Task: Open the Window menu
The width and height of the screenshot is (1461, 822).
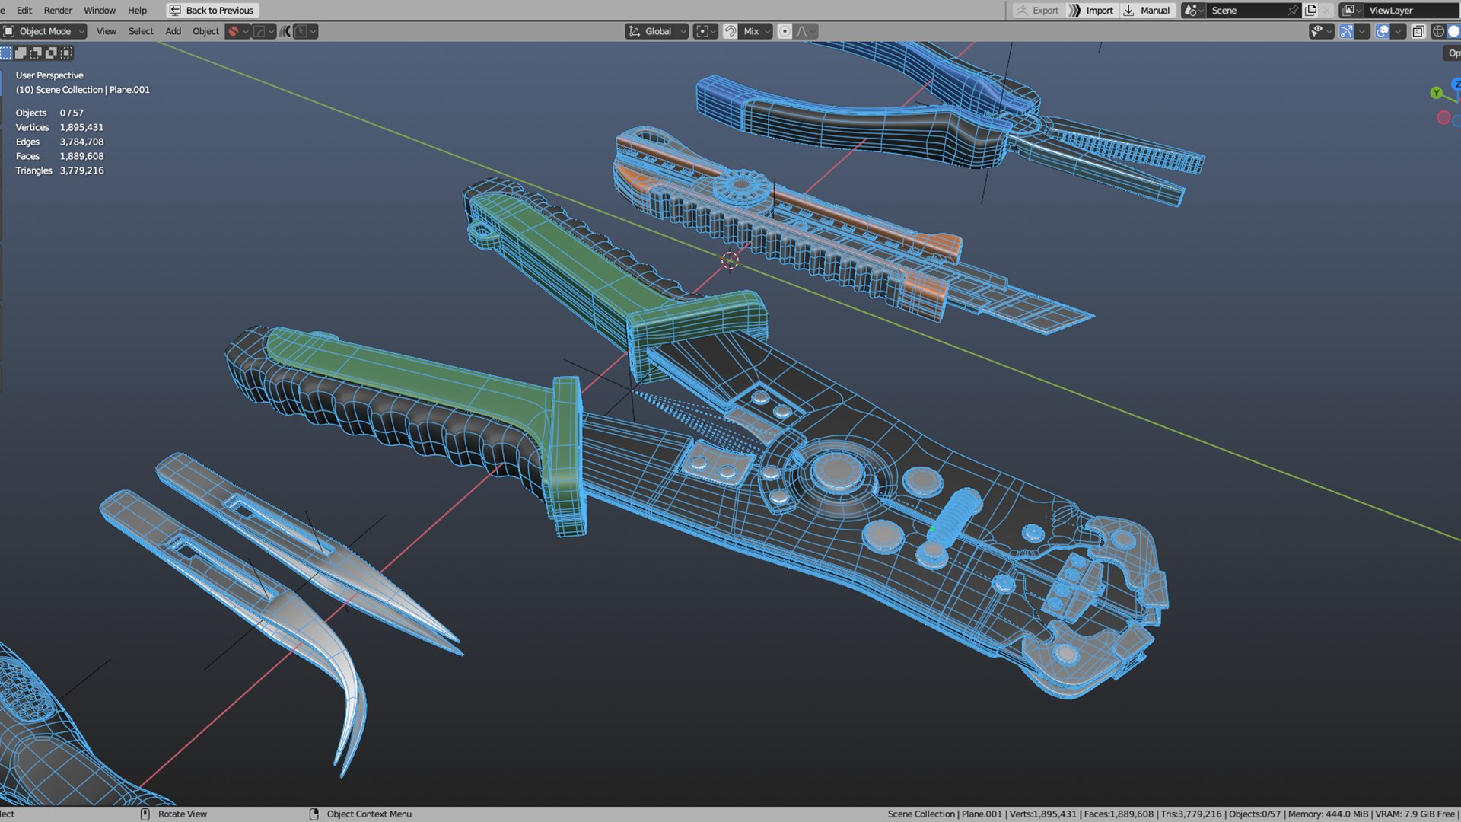Action: (100, 10)
